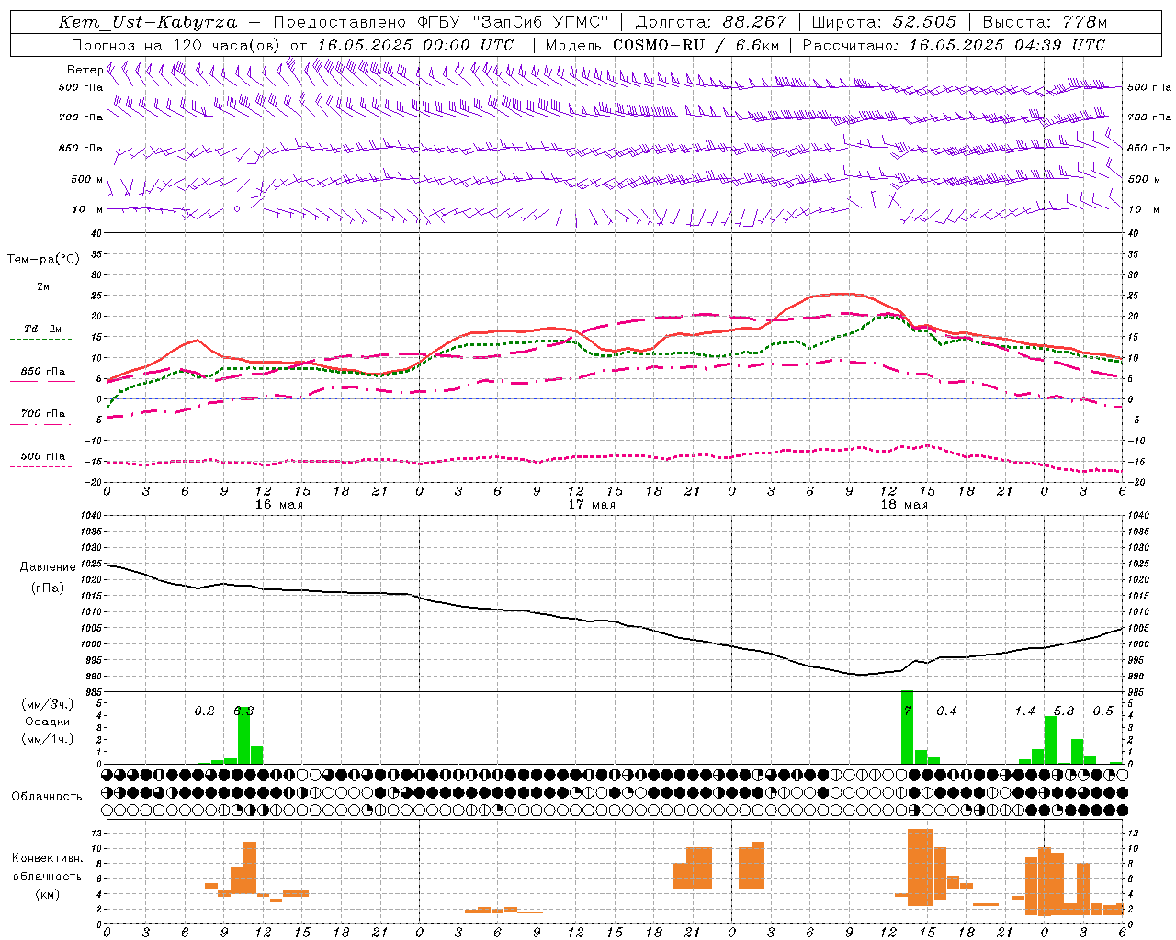Click the Широта: 52.505 value
Viewport: 1176px width, 940px height.
884,22
